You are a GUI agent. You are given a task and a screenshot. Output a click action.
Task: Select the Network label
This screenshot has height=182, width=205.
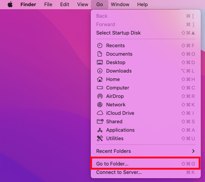click(x=116, y=105)
